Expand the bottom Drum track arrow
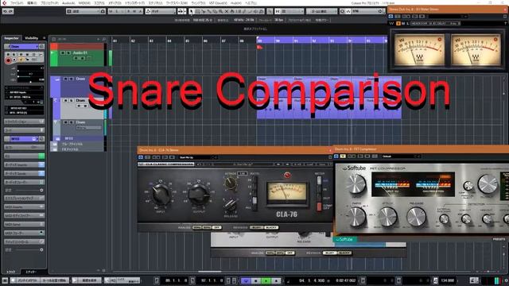The height and width of the screenshot is (286, 509). point(55,122)
